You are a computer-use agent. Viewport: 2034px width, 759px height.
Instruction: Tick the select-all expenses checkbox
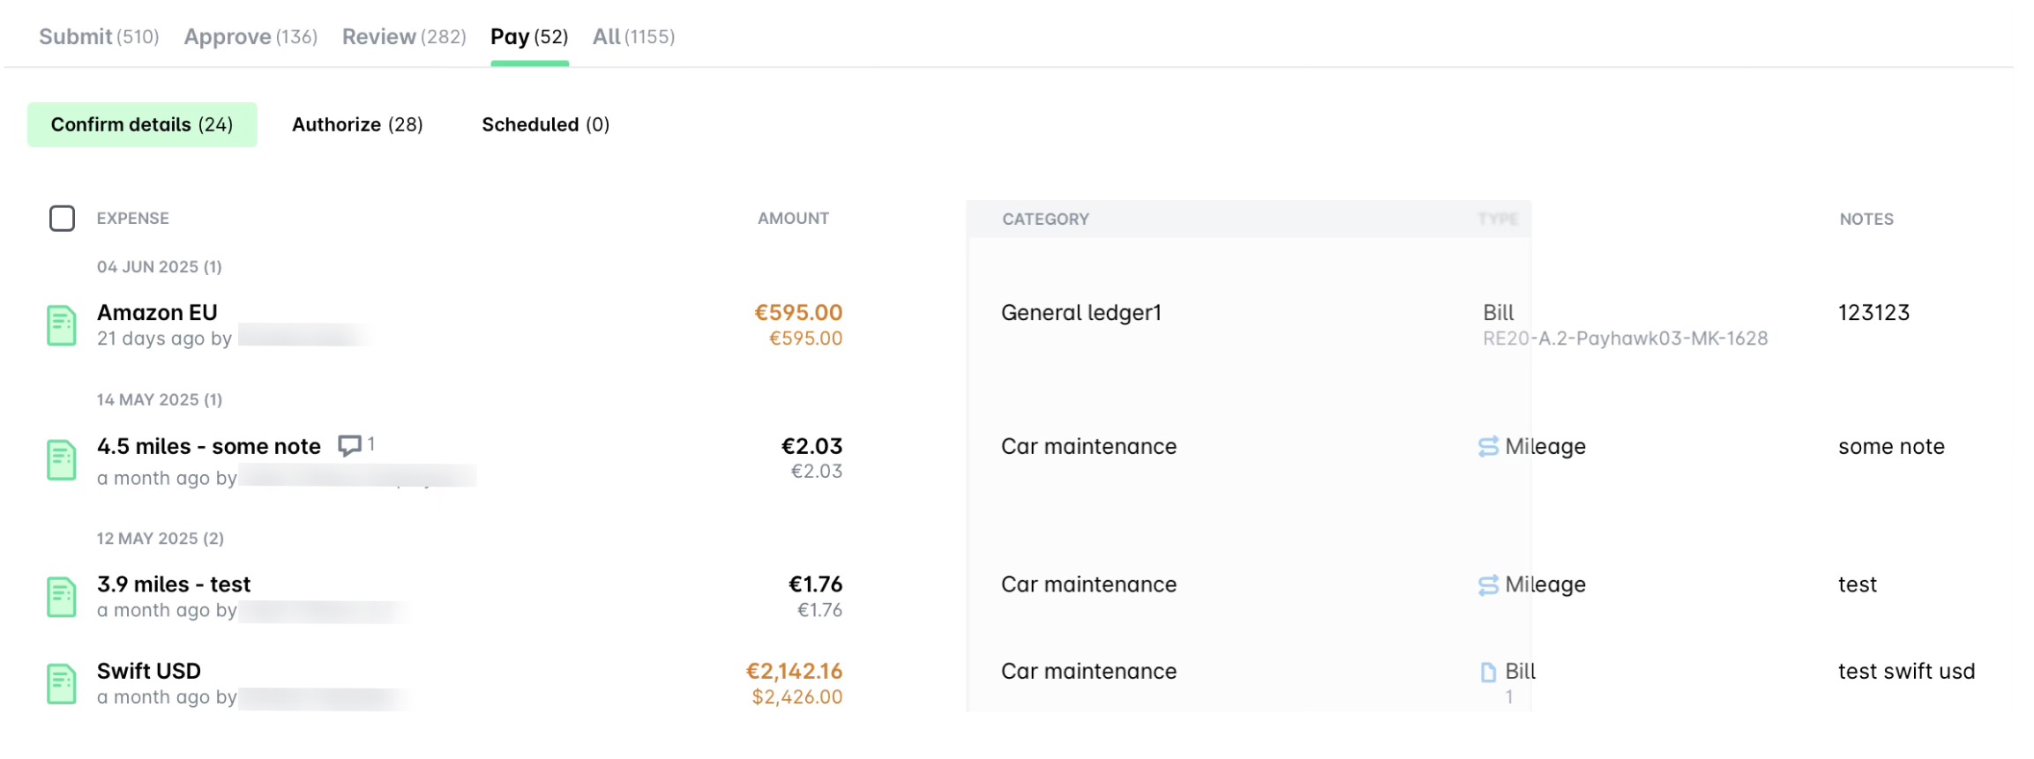[x=62, y=218]
